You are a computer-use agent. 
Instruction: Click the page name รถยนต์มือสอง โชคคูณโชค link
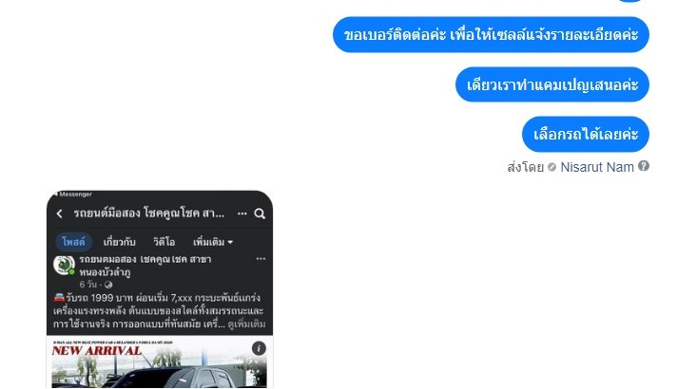pos(145,266)
